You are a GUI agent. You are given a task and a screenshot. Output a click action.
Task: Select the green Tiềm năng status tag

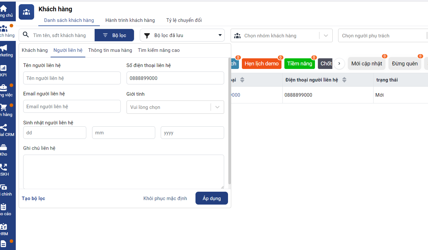[300, 64]
